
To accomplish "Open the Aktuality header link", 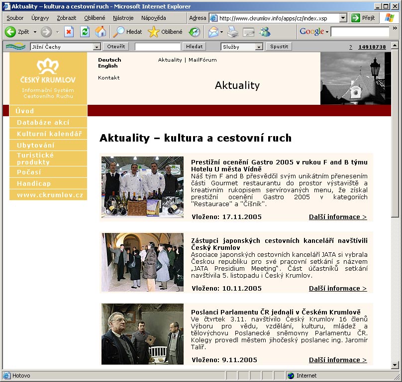I will click(x=170, y=60).
